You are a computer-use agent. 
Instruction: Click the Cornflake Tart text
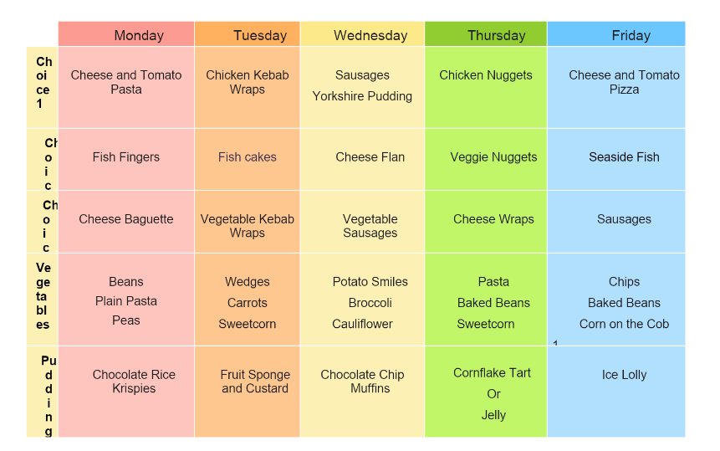pos(492,373)
